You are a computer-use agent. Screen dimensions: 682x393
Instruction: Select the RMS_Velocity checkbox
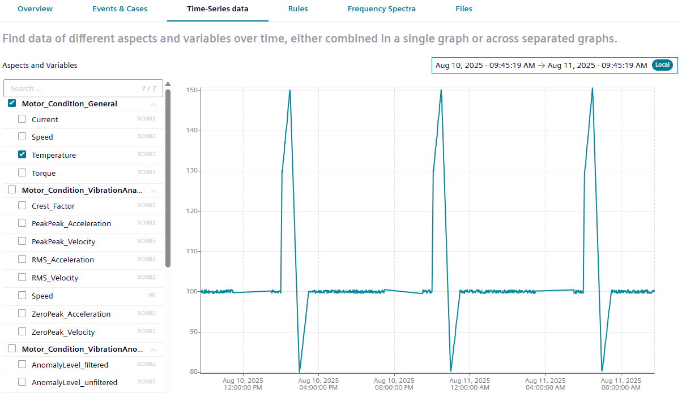click(22, 278)
